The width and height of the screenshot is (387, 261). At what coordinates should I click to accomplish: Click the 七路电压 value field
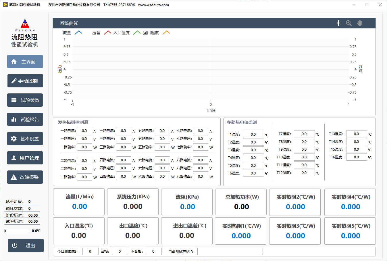[x=201, y=139]
